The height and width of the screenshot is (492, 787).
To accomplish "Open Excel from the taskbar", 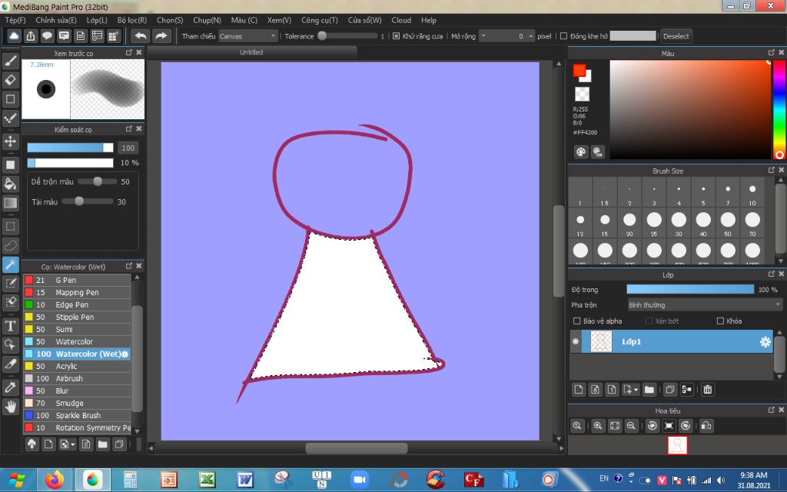I will click(208, 480).
